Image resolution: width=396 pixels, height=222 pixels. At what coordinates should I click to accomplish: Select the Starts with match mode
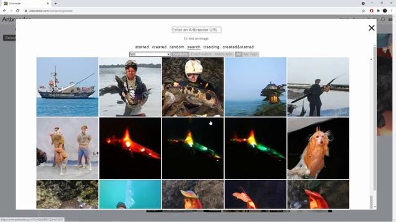[223, 54]
